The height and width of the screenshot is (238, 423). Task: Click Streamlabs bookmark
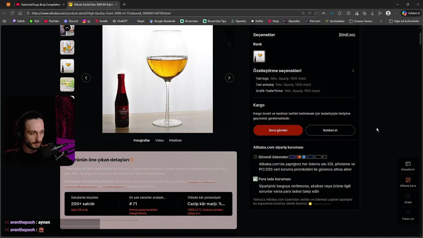189,21
